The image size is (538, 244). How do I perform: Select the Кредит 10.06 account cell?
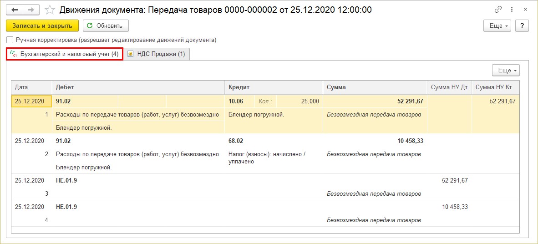pos(237,102)
